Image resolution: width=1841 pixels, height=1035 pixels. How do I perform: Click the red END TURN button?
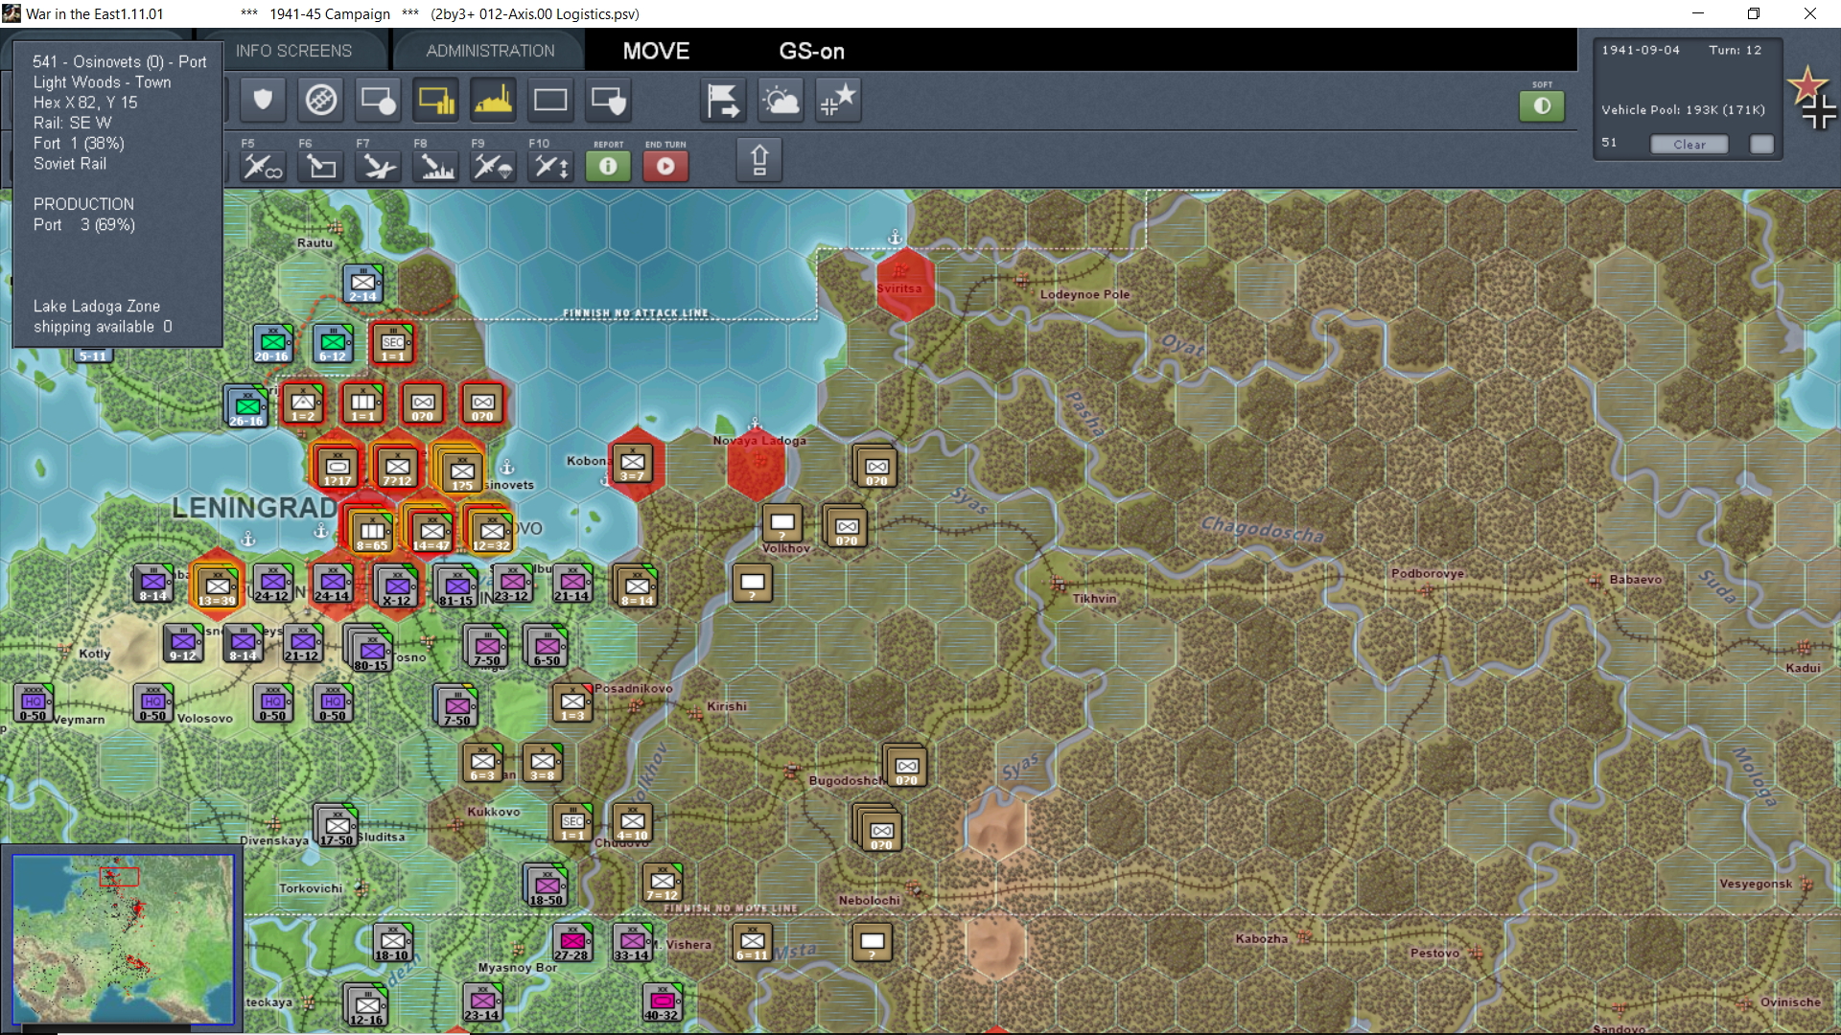point(665,166)
